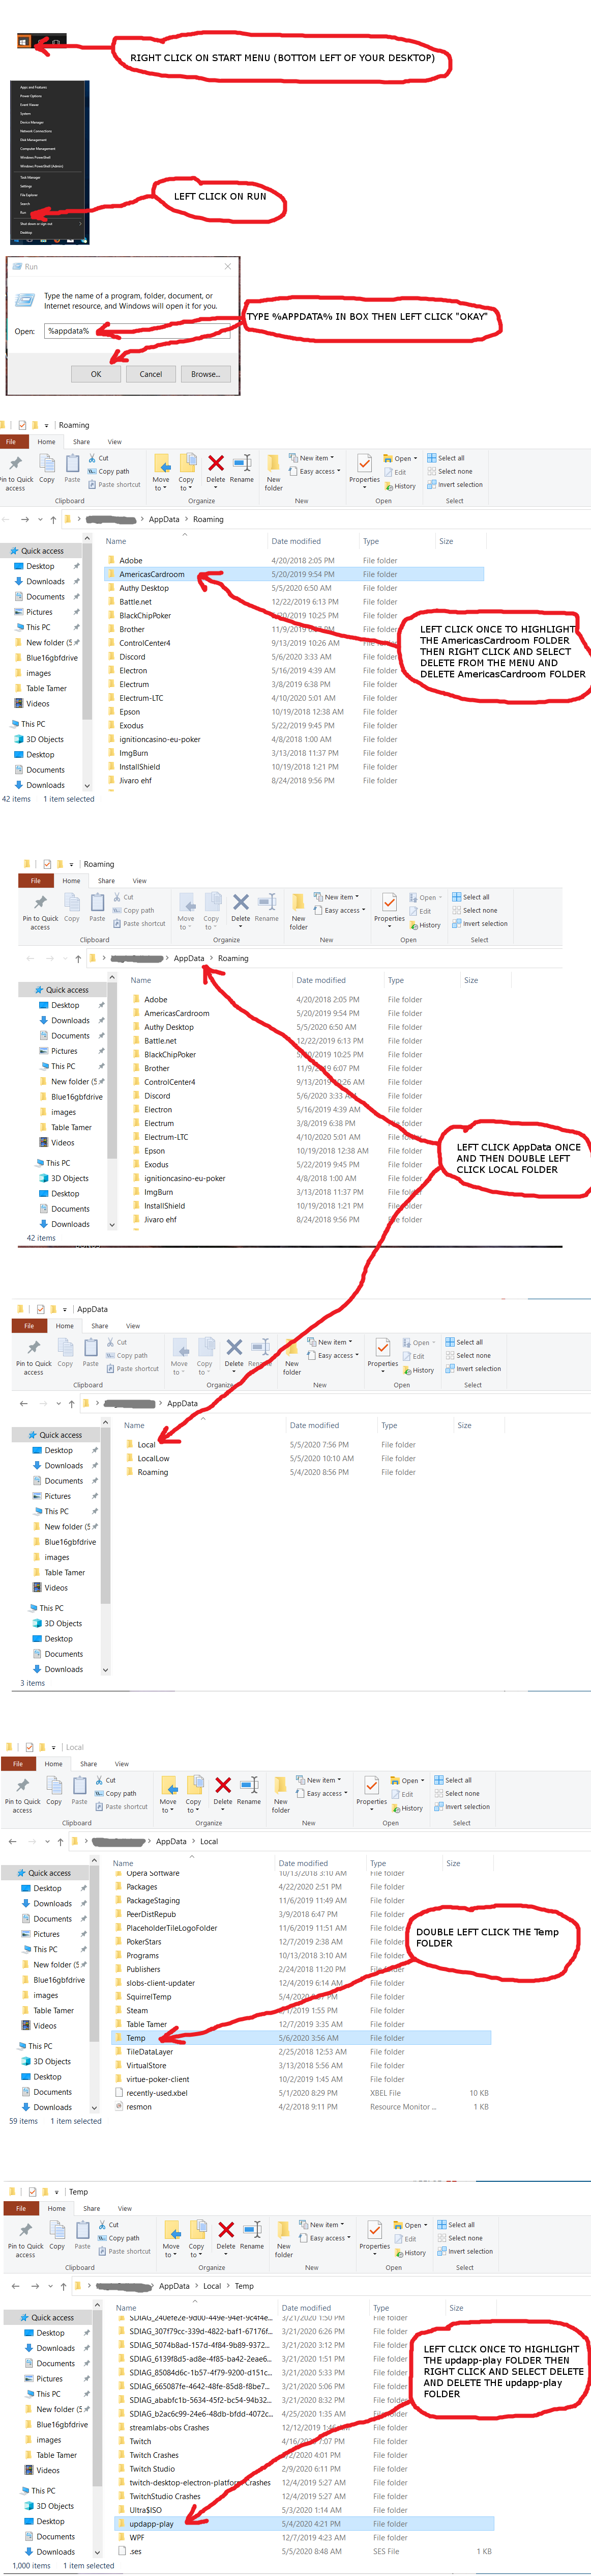Open File tab in Local window
This screenshot has width=591, height=2576.
[x=18, y=1764]
